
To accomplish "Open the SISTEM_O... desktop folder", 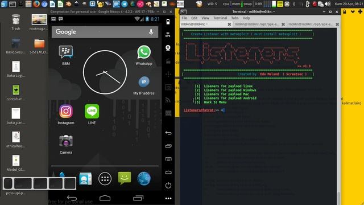I will [39, 46].
